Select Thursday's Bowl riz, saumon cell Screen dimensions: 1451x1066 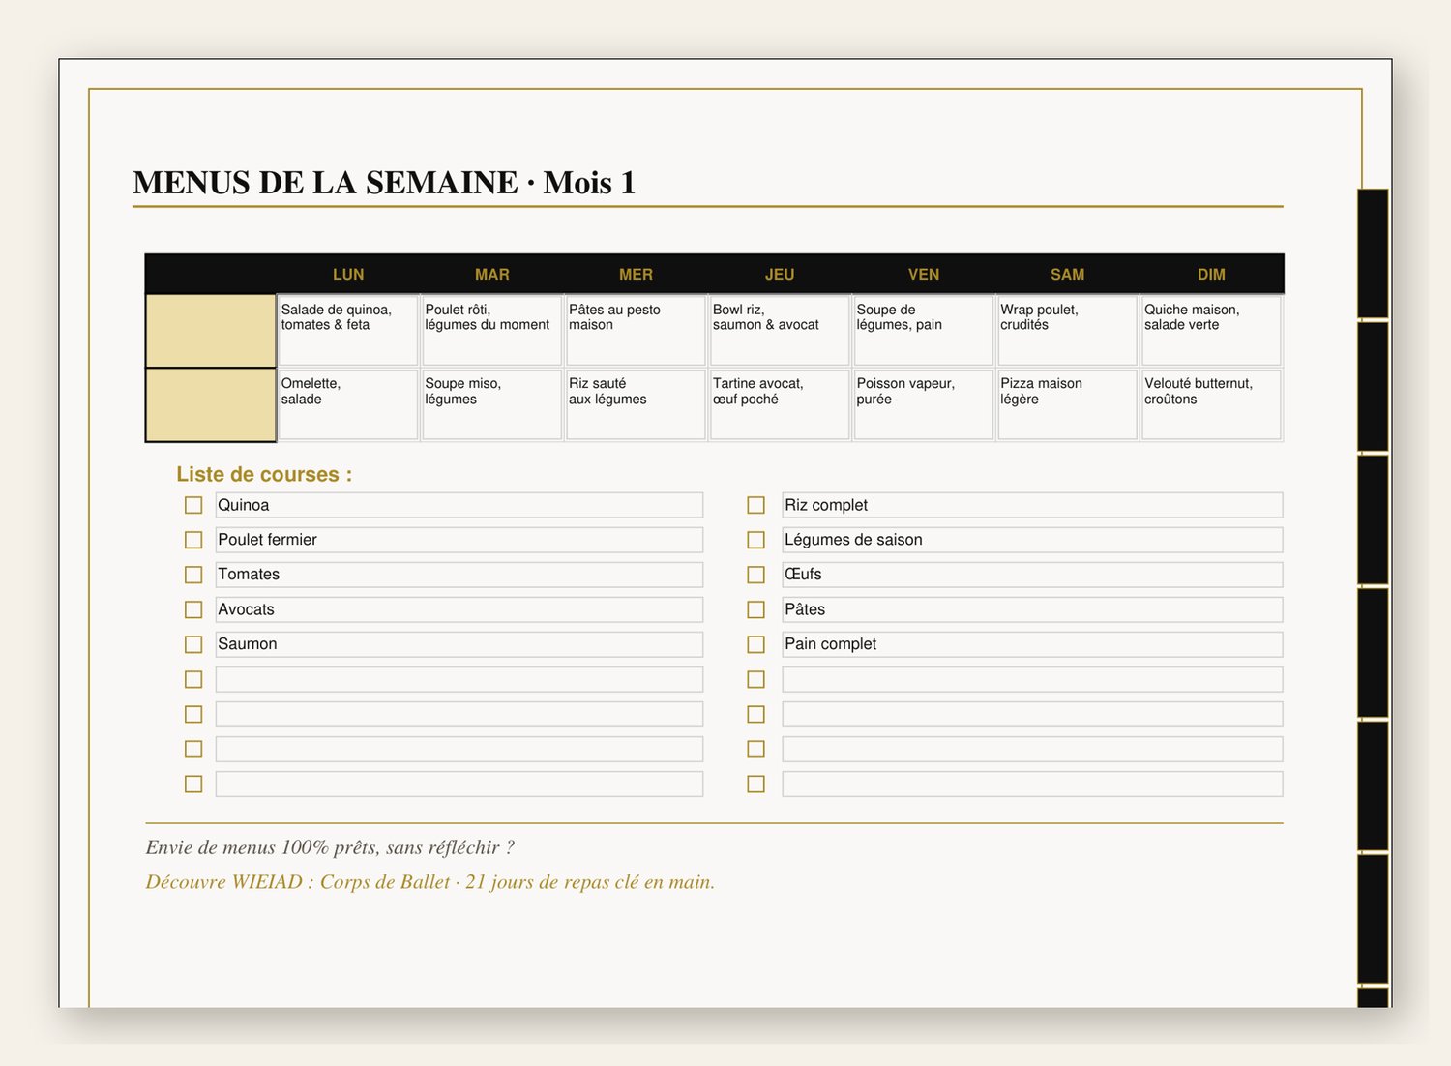780,330
